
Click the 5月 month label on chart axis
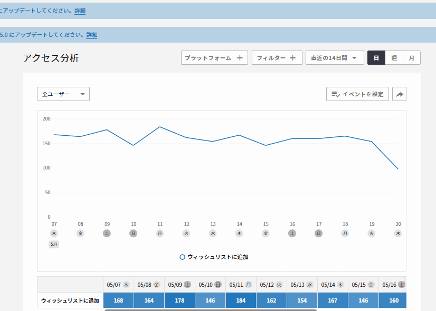click(54, 244)
